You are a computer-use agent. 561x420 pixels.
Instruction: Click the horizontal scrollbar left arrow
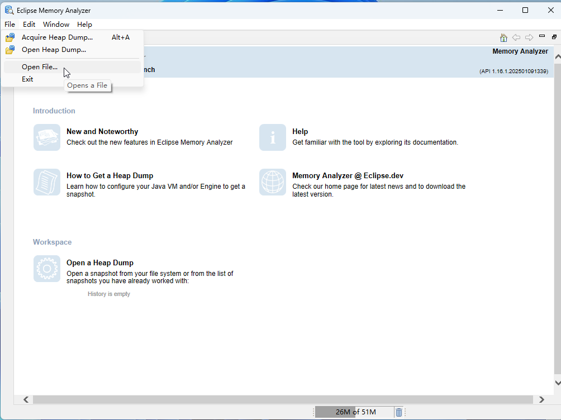point(26,399)
